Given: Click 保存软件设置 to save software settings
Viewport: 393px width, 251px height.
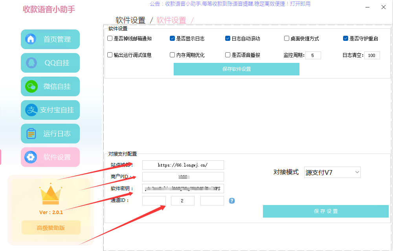Looking at the screenshot, I should tap(236, 69).
